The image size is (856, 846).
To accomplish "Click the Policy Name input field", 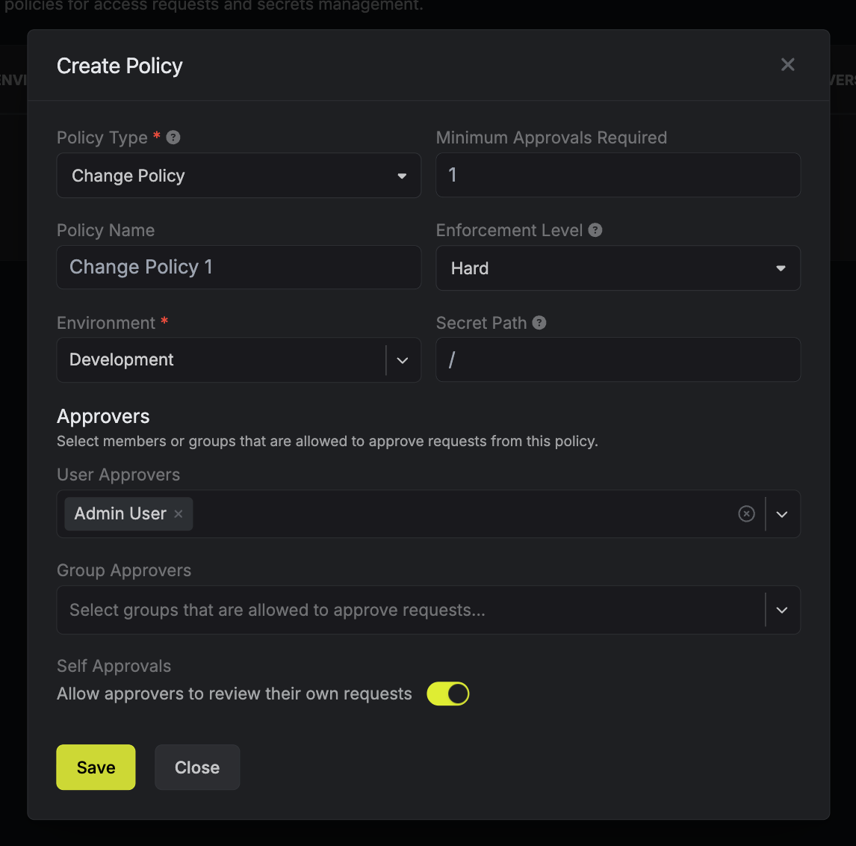I will 238,267.
